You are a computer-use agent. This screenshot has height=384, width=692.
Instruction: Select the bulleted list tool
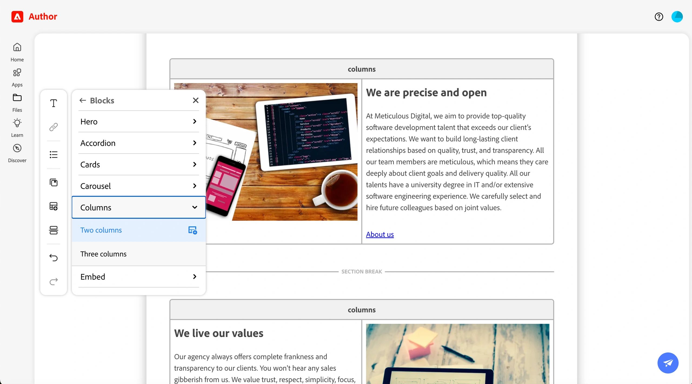pyautogui.click(x=54, y=154)
